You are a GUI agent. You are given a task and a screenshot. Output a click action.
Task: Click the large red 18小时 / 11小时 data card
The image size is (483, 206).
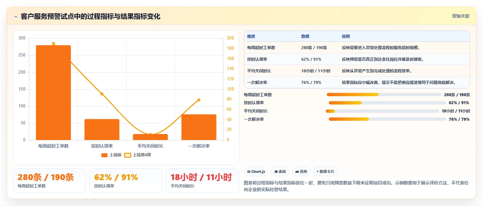(x=202, y=180)
